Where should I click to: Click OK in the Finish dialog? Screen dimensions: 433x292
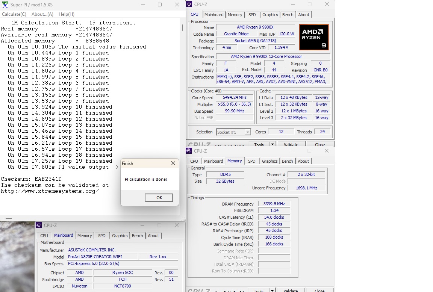click(x=159, y=198)
